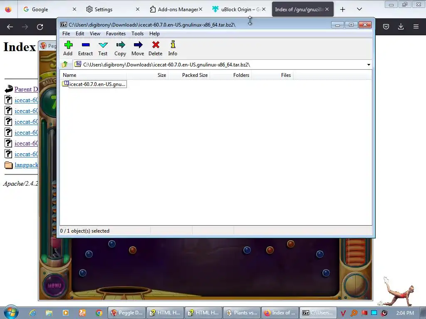Viewport: 426px width, 319px height.
Task: Go up one folder level in 7-Zip
Action: click(x=65, y=64)
